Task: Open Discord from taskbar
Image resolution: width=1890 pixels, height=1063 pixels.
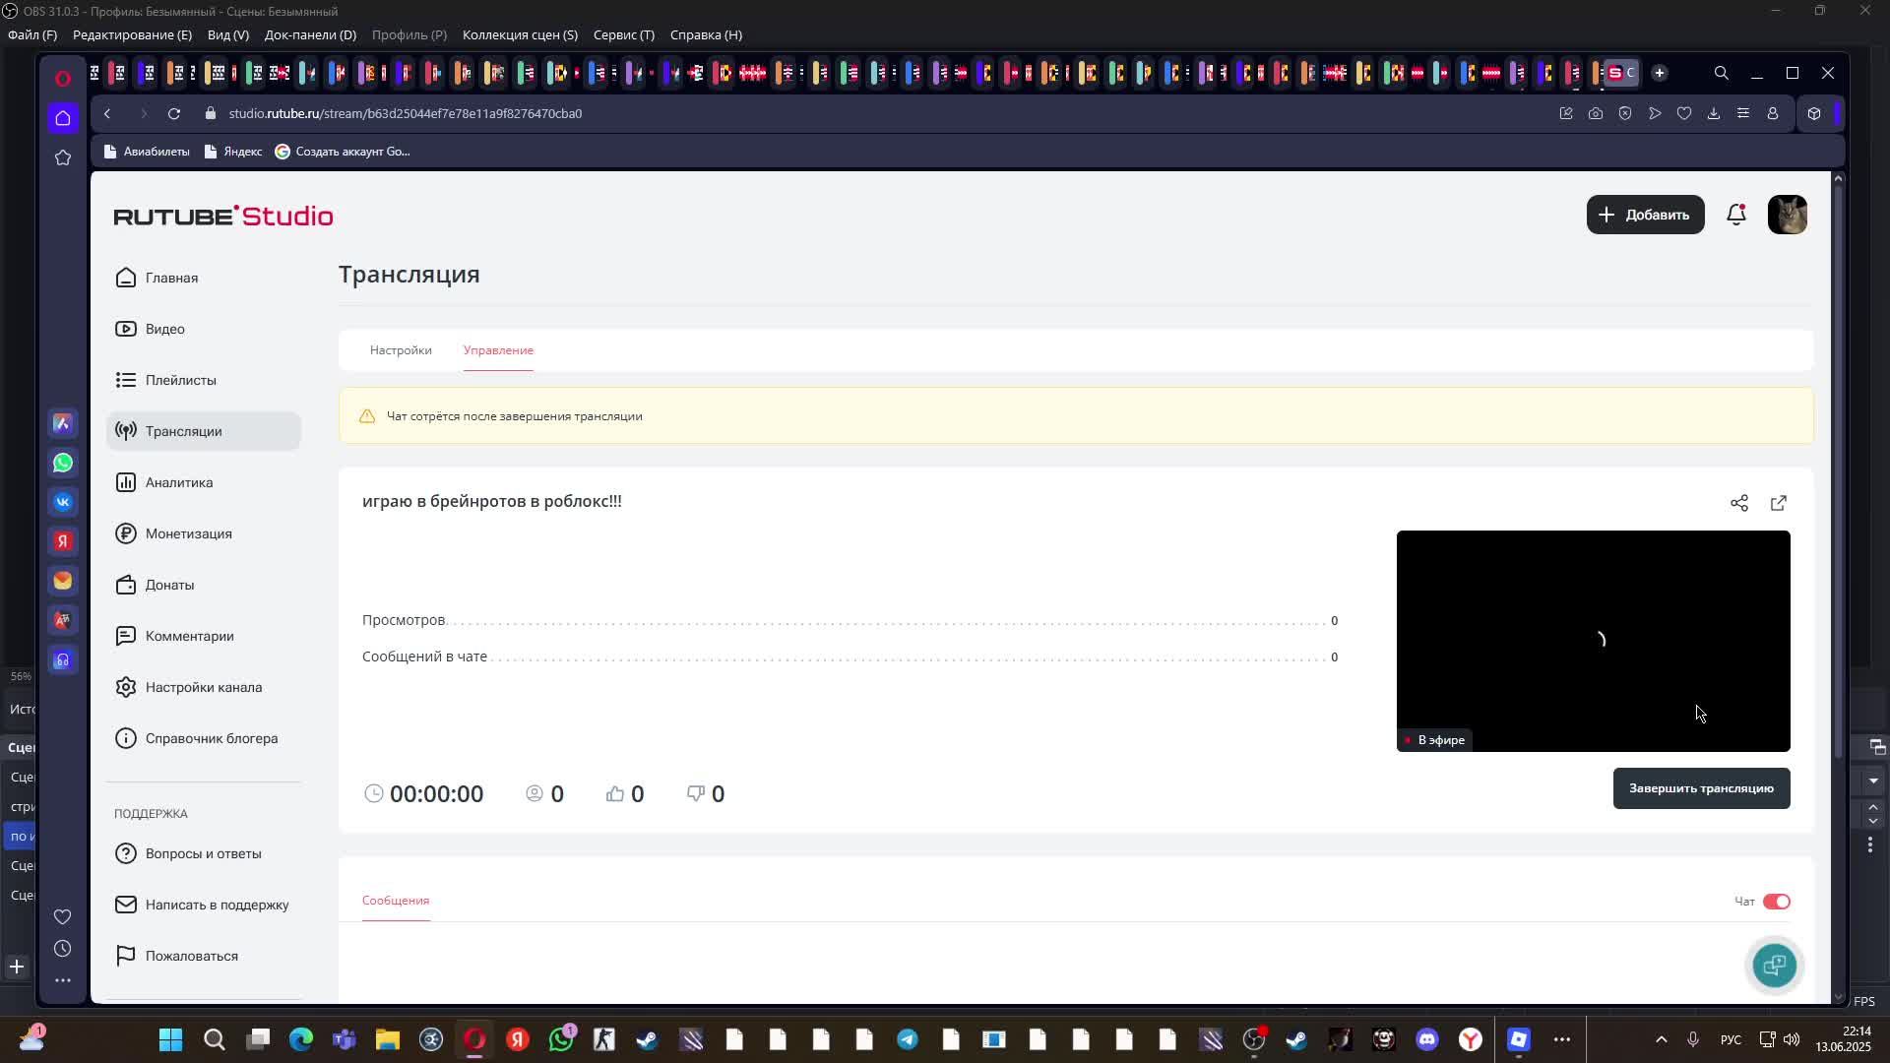Action: coord(1427,1040)
